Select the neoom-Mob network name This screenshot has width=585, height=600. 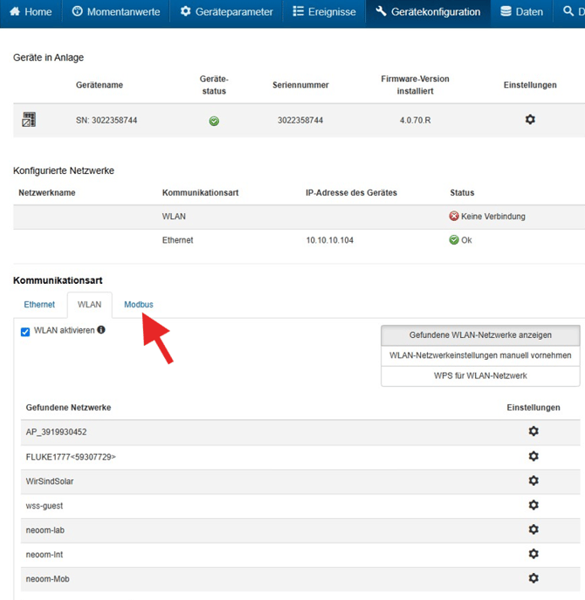point(48,579)
